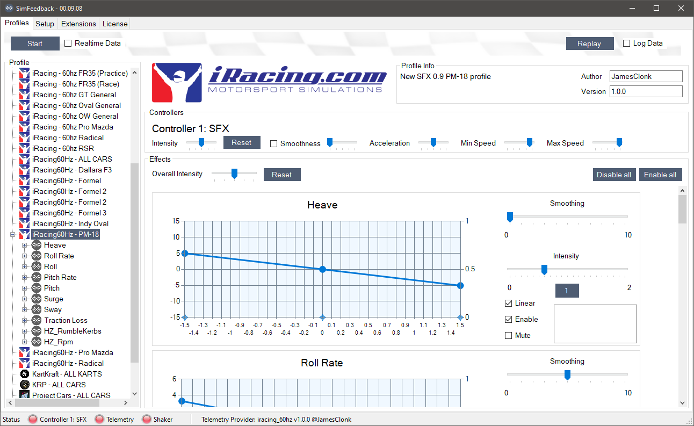
Task: Click the effect icon next to HZ_RumbleKerbs
Action: pos(37,331)
